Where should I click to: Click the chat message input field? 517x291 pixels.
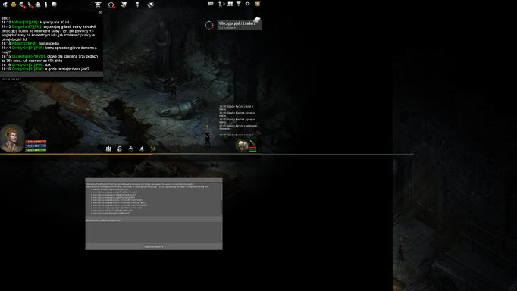point(52,74)
